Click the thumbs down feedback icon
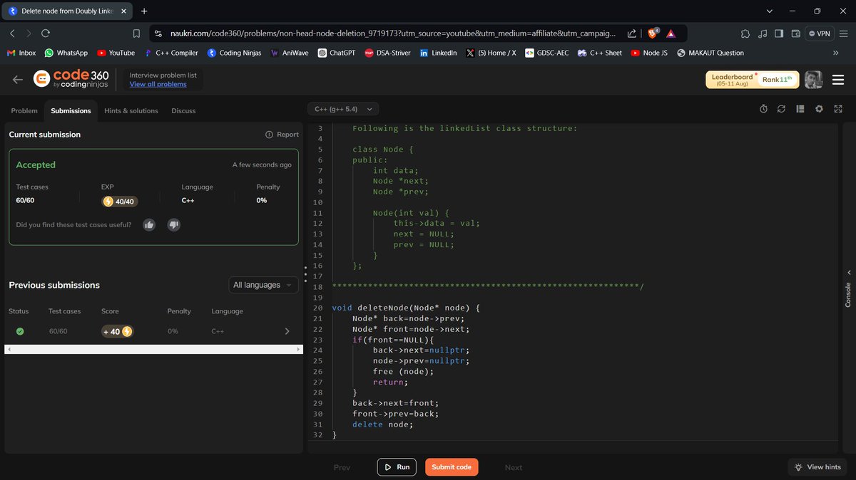 173,225
